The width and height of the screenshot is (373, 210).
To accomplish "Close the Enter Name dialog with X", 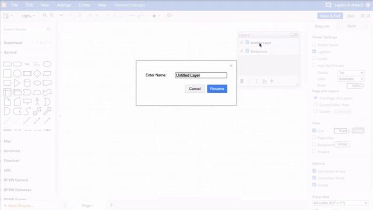I will pyautogui.click(x=231, y=66).
